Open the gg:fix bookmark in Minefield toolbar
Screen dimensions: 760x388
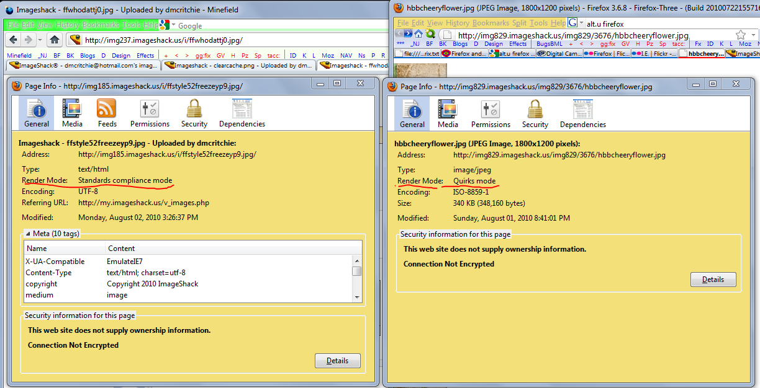tap(203, 55)
